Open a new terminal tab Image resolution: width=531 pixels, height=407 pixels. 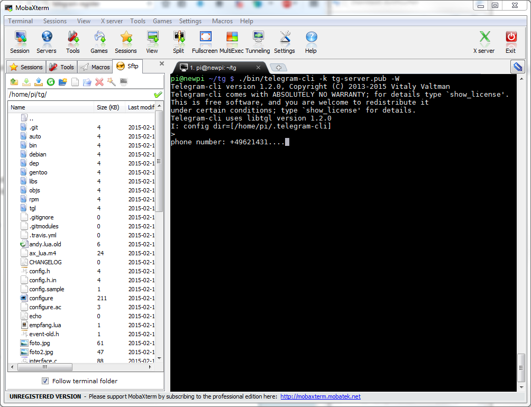[x=278, y=68]
